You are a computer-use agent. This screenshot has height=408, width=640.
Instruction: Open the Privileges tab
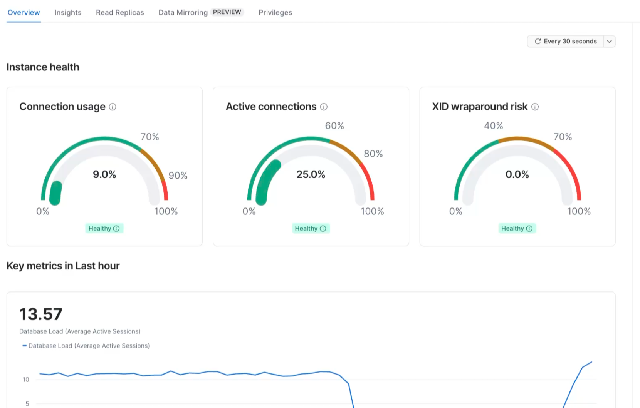[275, 12]
